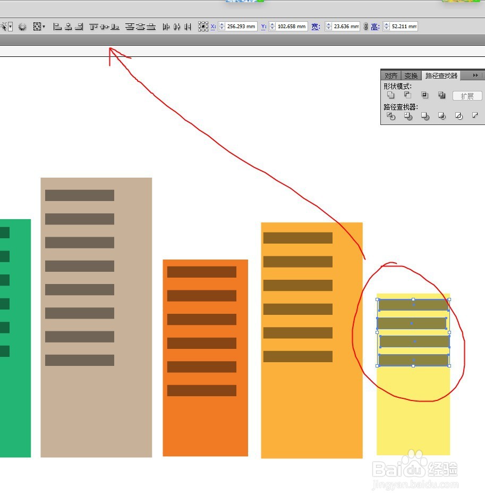Switch to the 变换 (Transform) tab
485x501 pixels.
coord(411,76)
